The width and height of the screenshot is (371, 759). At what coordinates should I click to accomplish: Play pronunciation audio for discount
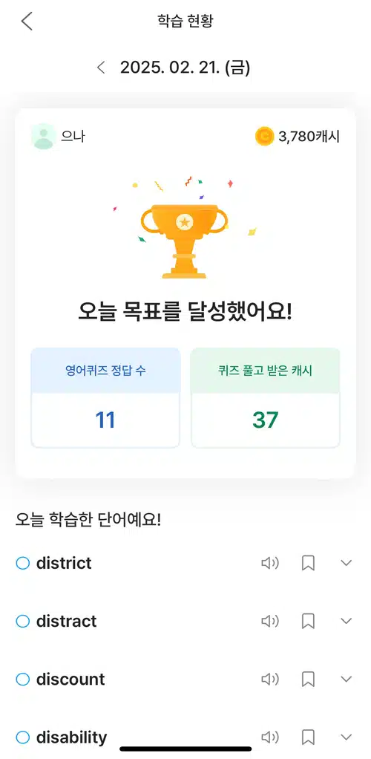click(270, 679)
